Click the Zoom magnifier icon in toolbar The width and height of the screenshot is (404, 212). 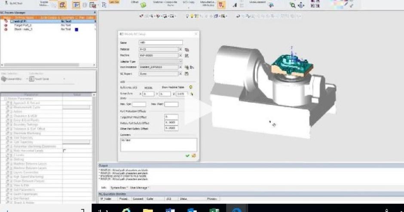293,6
